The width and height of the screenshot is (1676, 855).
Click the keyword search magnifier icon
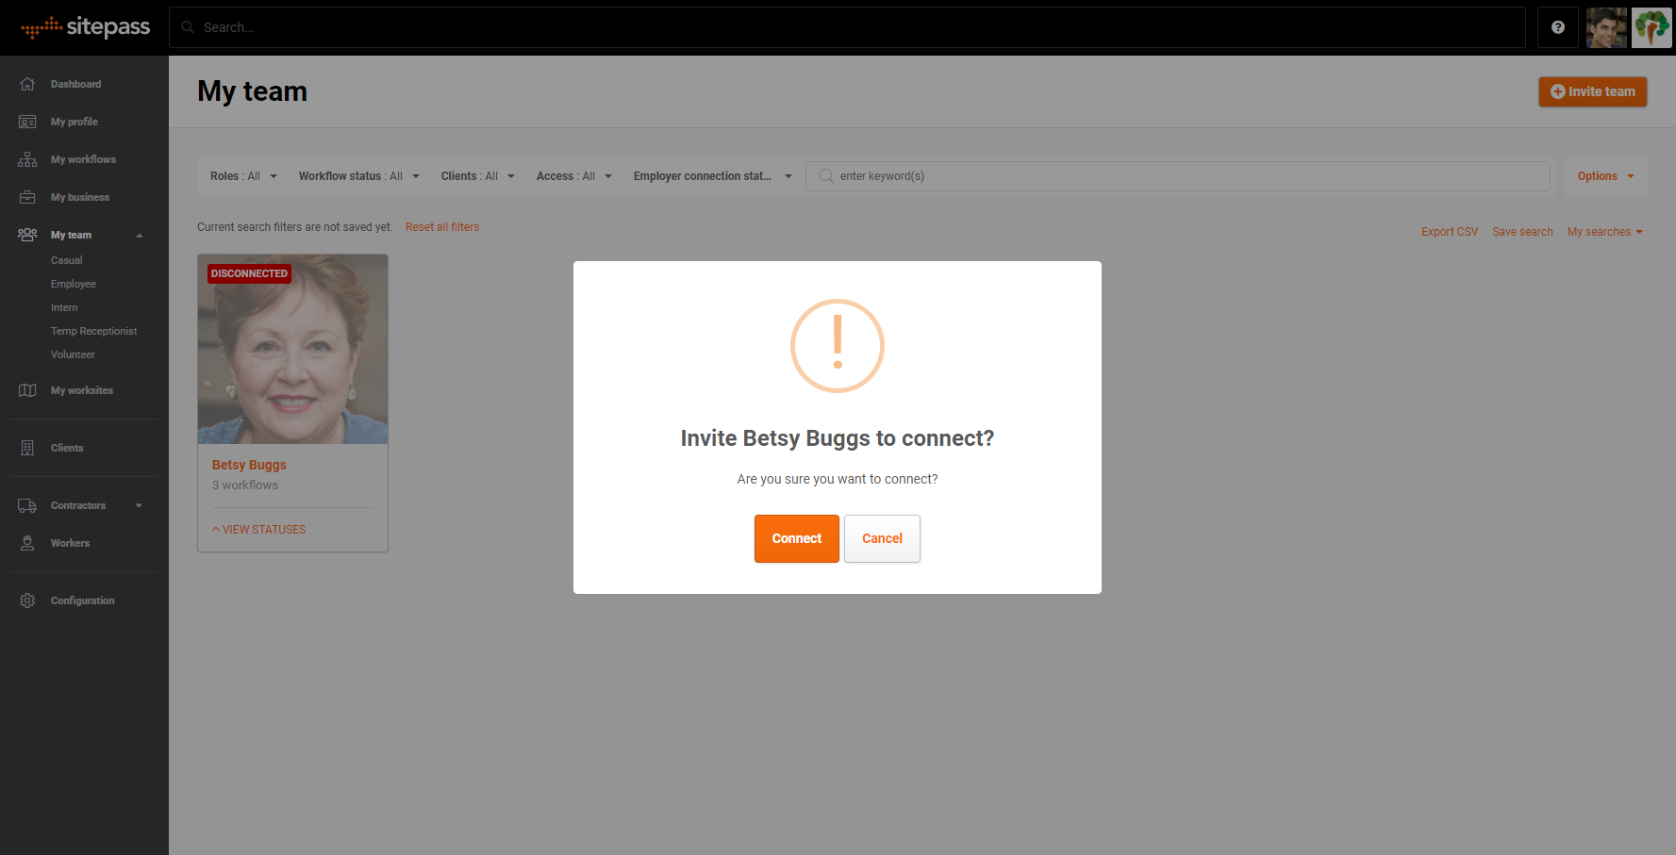pos(826,176)
